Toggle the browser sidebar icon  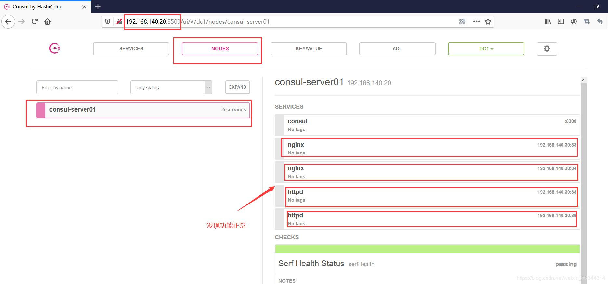(561, 22)
